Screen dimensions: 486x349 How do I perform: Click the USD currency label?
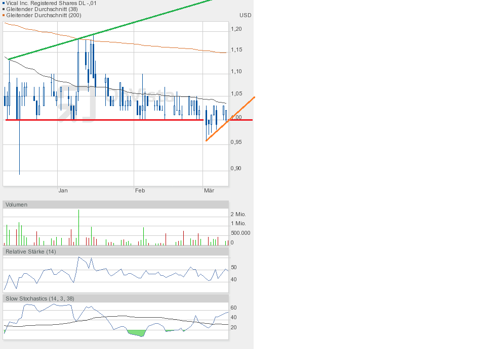click(x=245, y=15)
